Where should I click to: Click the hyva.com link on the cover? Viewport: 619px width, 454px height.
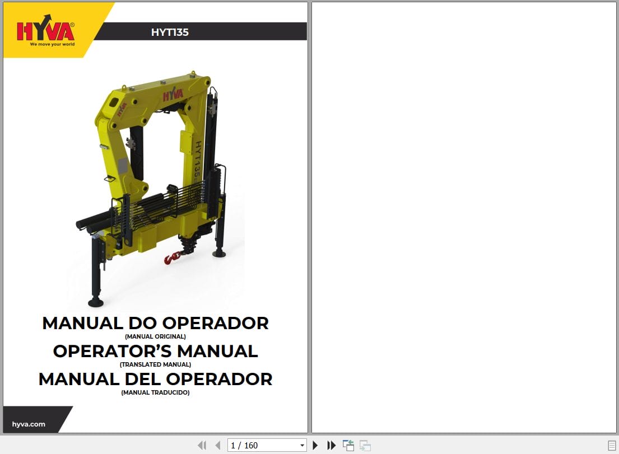(29, 424)
